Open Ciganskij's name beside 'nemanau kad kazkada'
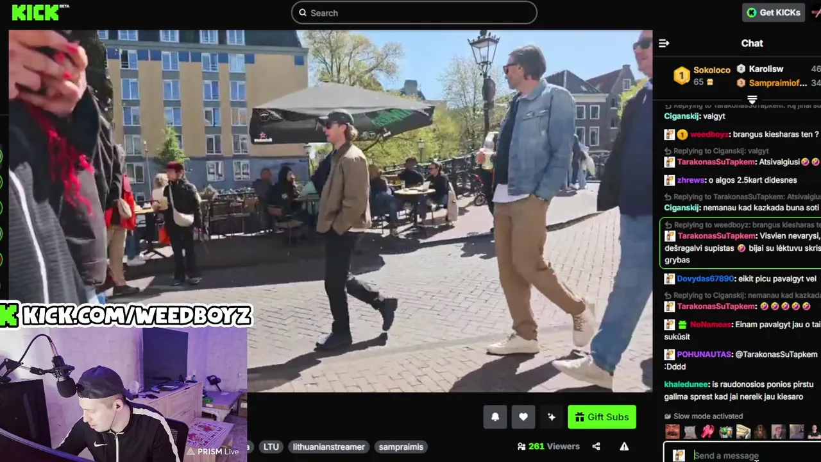Screen dimensions: 821x462 coord(683,207)
